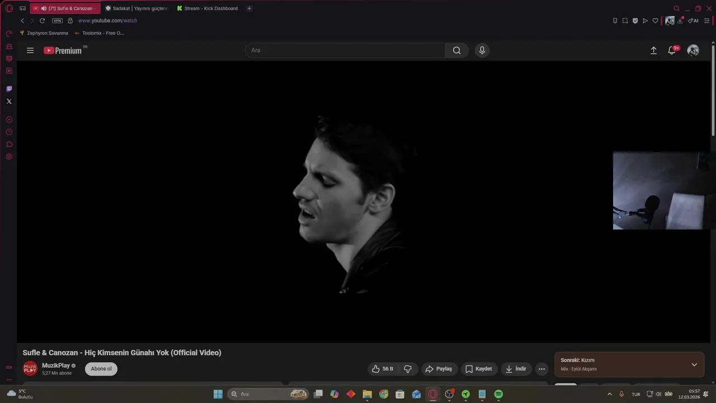The height and width of the screenshot is (403, 716).
Task: Open X (Twitter) in the Opera sidebar
Action: point(9,101)
